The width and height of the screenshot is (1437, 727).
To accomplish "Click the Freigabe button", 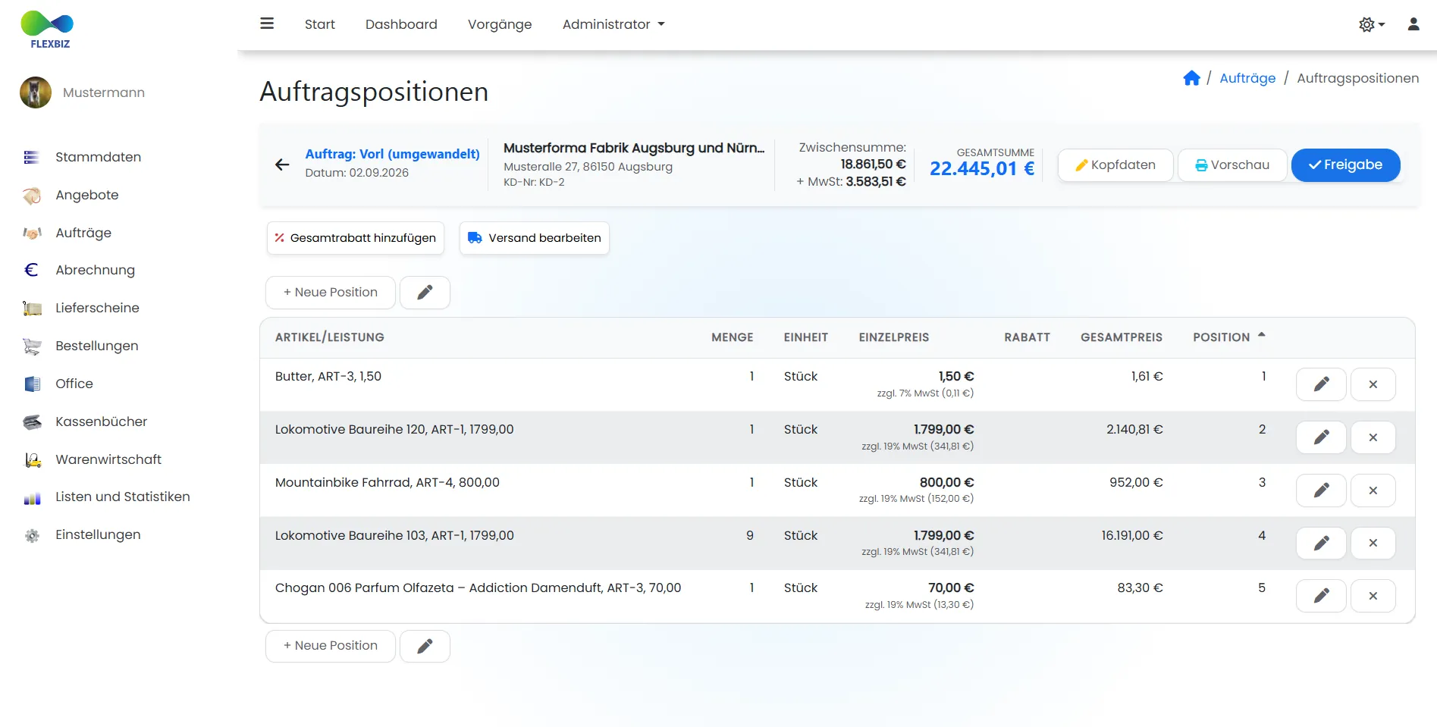I will [1345, 165].
